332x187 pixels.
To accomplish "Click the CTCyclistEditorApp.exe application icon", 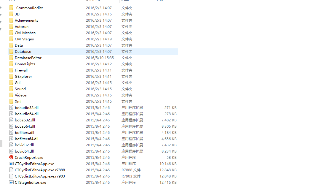I will [x=11, y=164].
